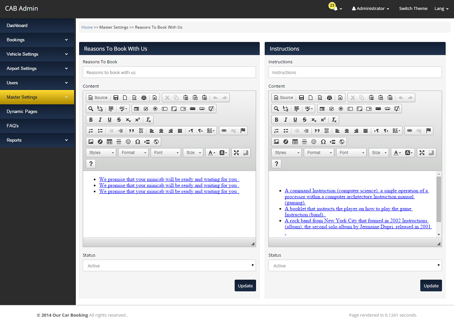454x328 pixels.
Task: Click Source button in Reasons editor
Action: (x=98, y=98)
